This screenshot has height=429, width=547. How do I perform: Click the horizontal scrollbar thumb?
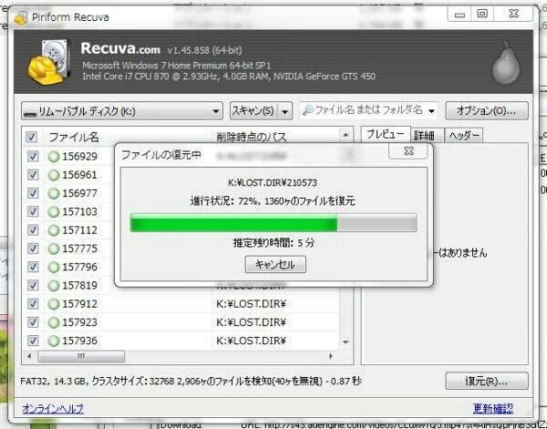[x=81, y=356]
